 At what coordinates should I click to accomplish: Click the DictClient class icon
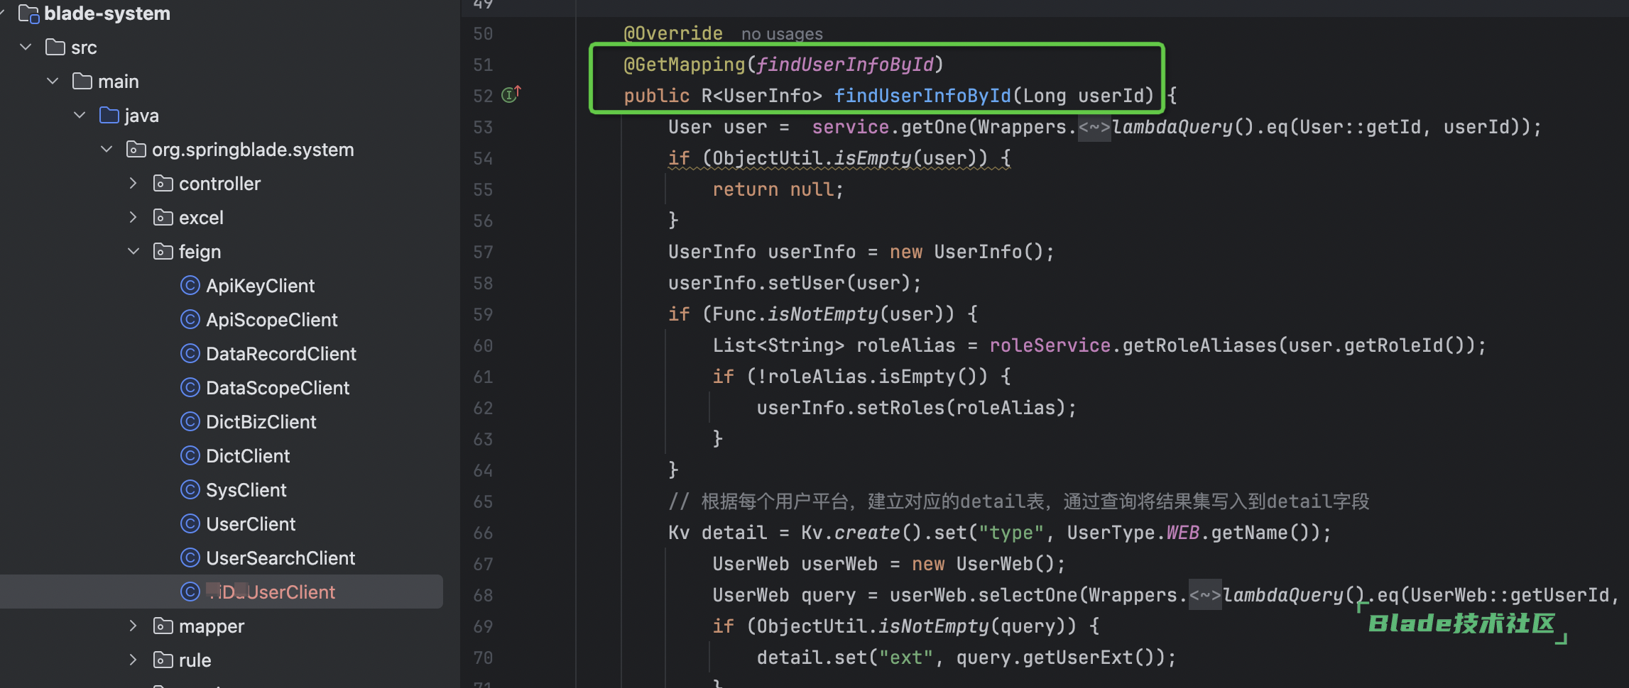pos(190,455)
